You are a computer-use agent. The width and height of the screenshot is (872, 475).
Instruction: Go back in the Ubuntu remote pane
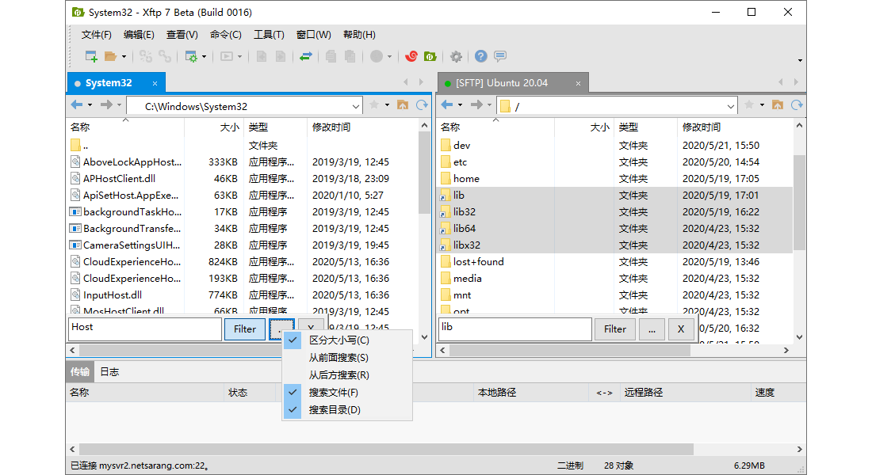point(447,105)
